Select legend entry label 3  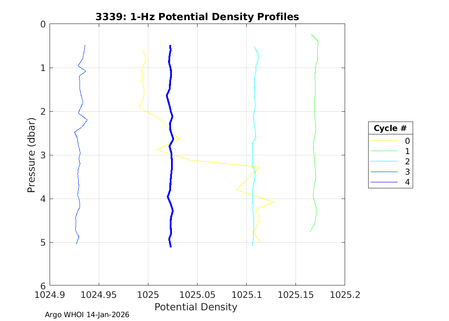click(407, 172)
